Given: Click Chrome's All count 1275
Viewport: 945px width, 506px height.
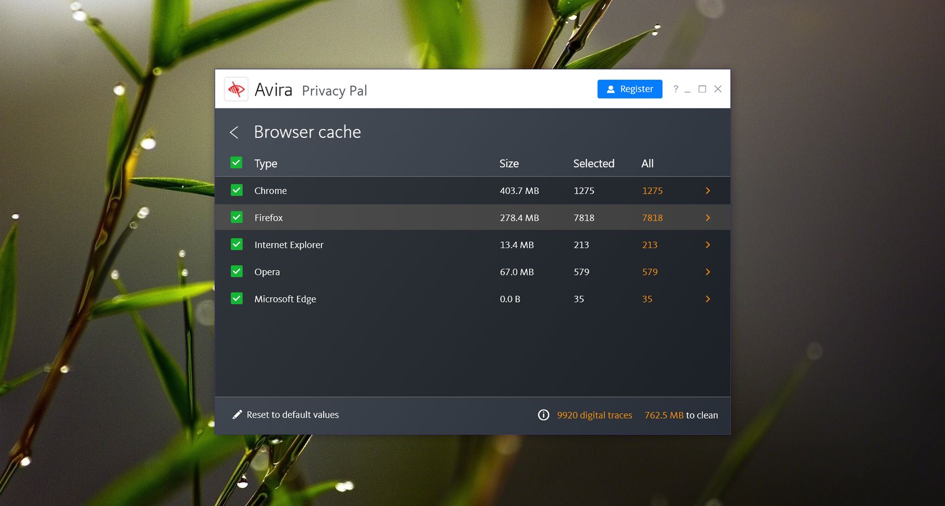Looking at the screenshot, I should click(652, 191).
